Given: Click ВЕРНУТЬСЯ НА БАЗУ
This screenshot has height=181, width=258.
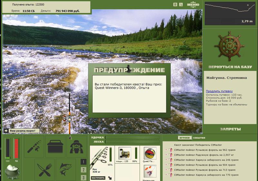Looking at the screenshot, I should click(230, 67).
